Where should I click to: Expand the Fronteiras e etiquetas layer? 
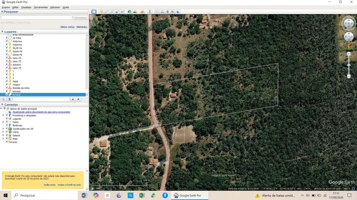pos(3,115)
